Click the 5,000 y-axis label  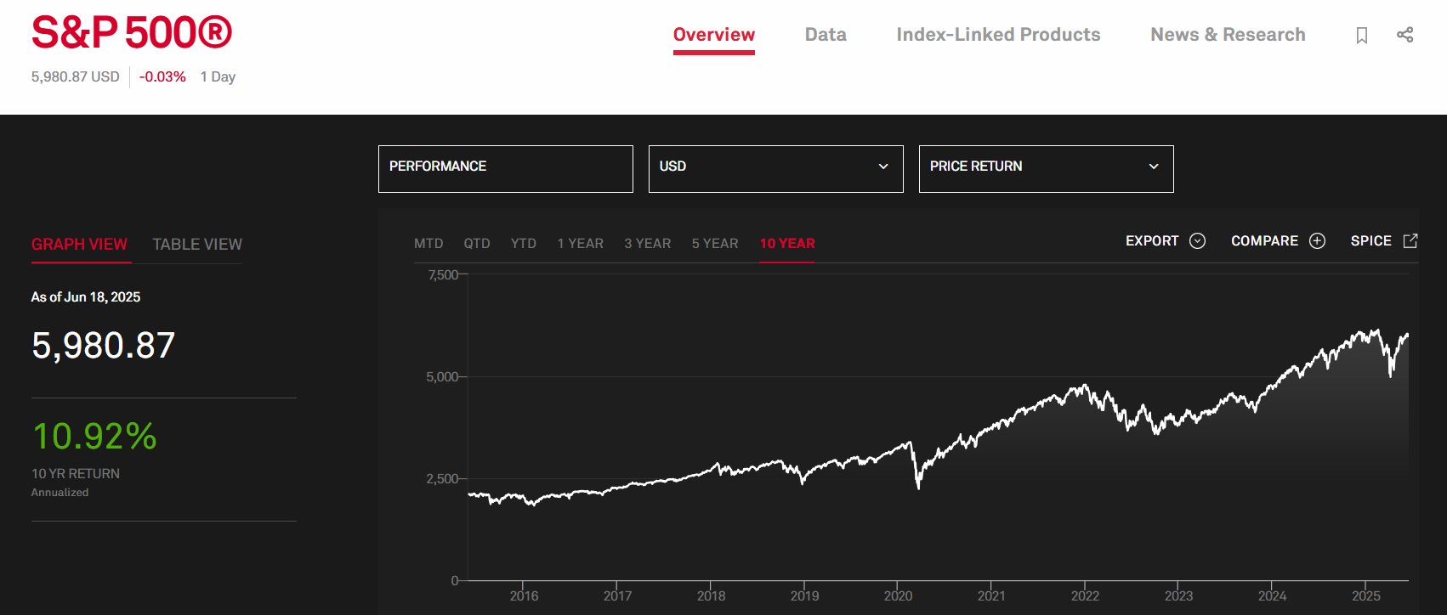(x=442, y=376)
